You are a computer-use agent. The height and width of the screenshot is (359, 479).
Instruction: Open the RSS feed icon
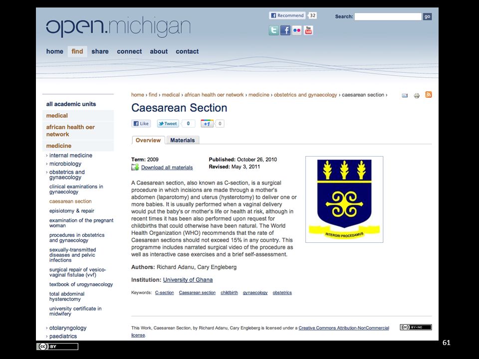coord(429,95)
